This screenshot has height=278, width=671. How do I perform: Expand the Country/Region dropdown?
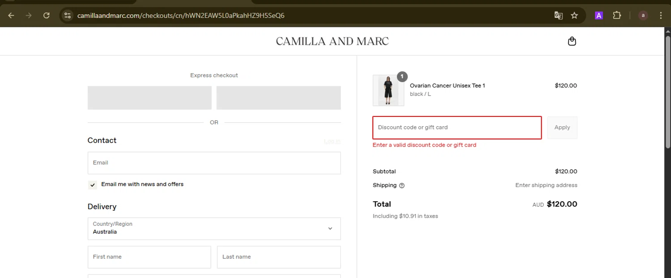tap(214, 228)
